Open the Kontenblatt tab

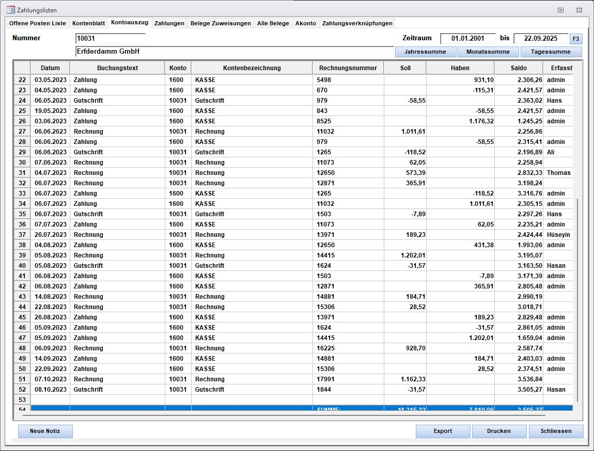[x=88, y=23]
